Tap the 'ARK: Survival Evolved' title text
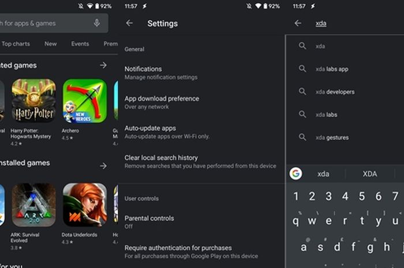 tap(25, 237)
